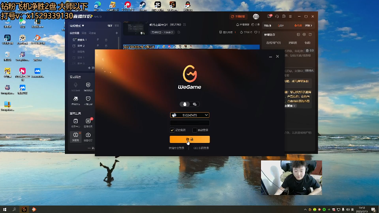The width and height of the screenshot is (379, 213).
Task: Open the highlighted TV tool in streaming tools
Action: [76, 137]
